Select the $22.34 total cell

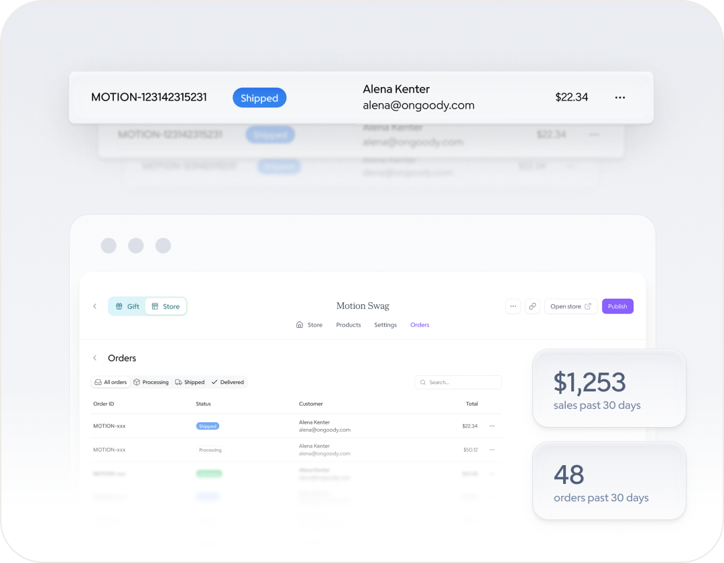pos(470,426)
